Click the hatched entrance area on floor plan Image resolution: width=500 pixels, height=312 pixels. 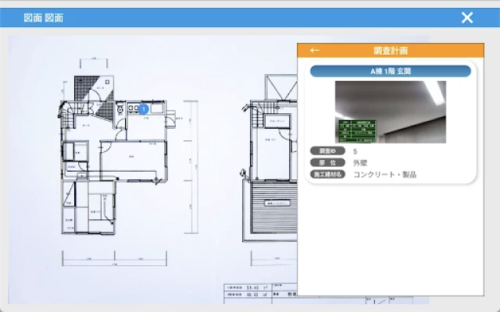tap(84, 83)
